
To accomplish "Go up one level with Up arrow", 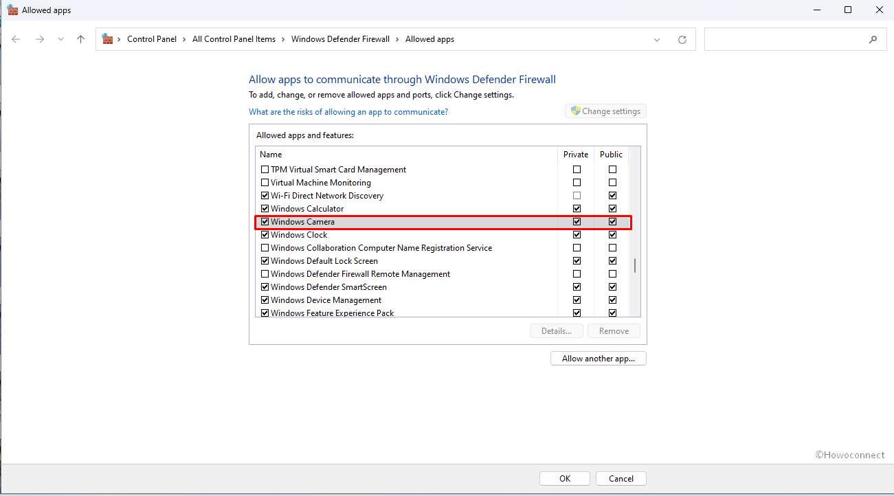I will 81,39.
